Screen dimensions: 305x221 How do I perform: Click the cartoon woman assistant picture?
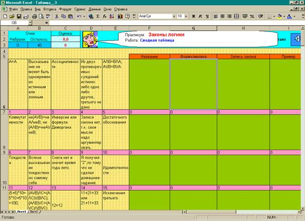(x=90, y=40)
